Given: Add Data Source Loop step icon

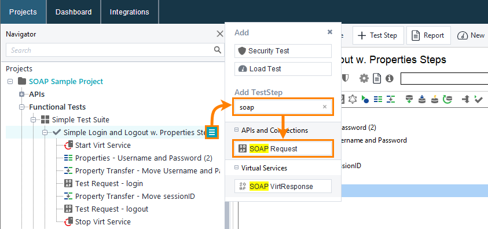Looking at the screenshot, I should point(447,99).
